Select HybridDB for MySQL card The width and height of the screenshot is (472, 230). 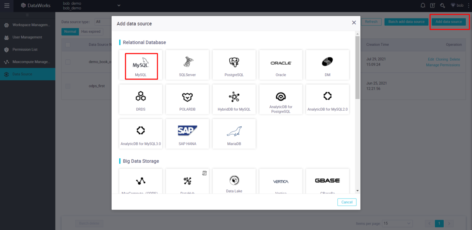click(234, 99)
